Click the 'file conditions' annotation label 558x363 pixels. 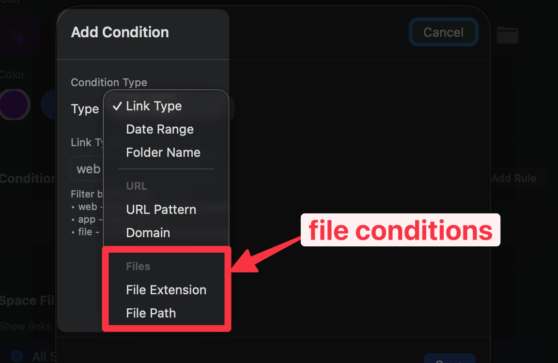400,230
